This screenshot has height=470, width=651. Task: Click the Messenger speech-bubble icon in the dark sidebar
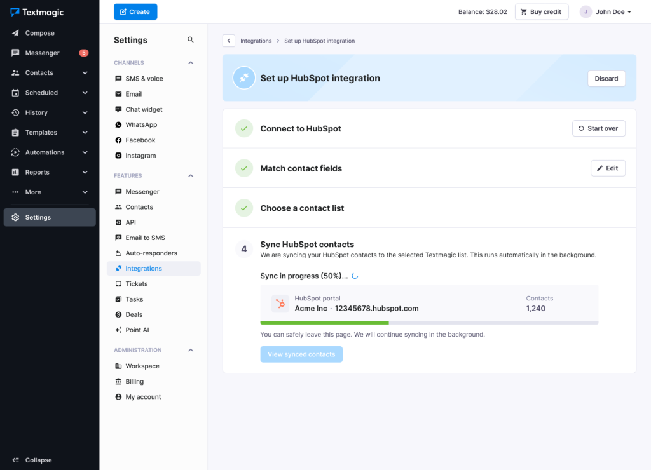tap(15, 53)
